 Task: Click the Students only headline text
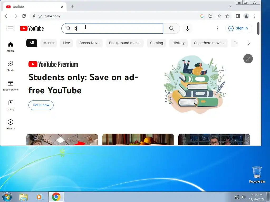pyautogui.click(x=83, y=84)
